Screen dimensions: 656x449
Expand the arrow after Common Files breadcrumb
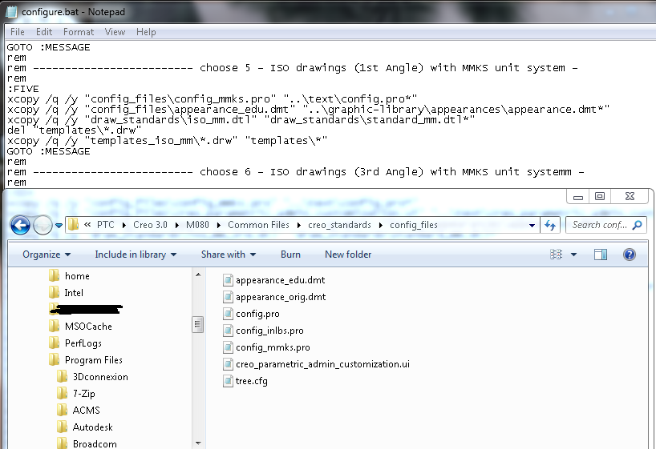coord(298,225)
